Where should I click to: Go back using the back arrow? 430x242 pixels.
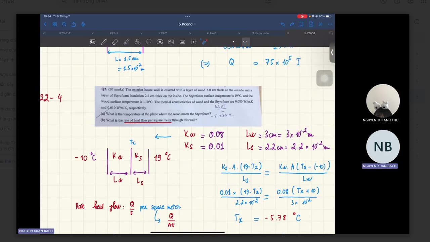click(45, 24)
